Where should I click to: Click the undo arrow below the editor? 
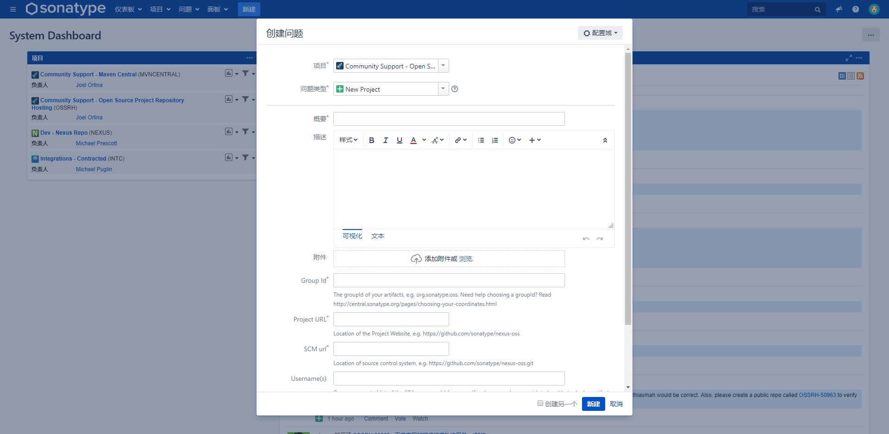tap(586, 239)
